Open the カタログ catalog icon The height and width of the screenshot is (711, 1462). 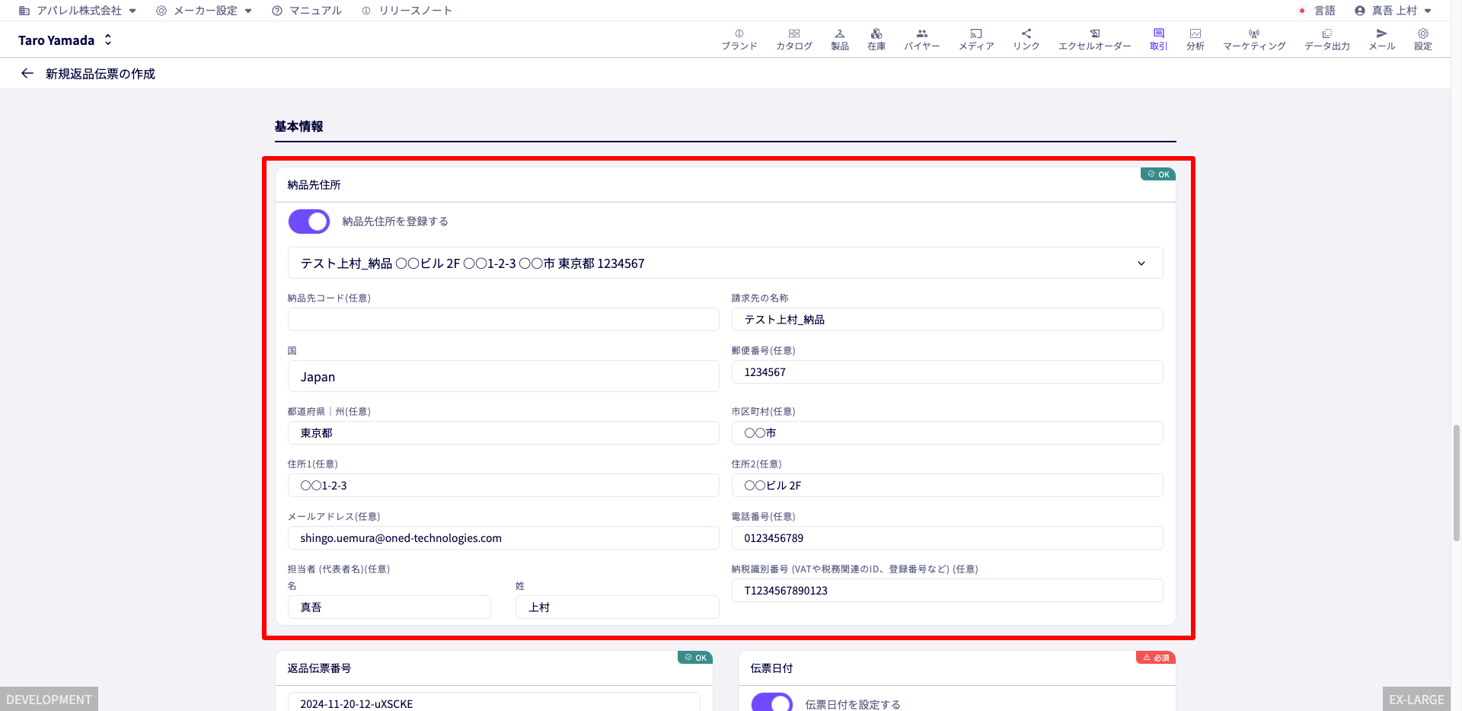[793, 40]
